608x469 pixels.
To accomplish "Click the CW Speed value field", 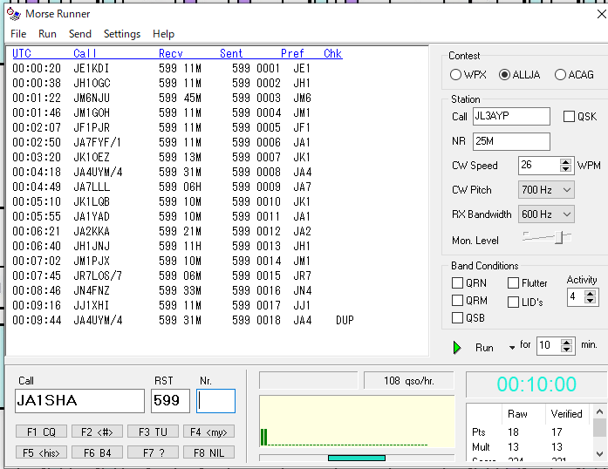I will click(x=539, y=166).
